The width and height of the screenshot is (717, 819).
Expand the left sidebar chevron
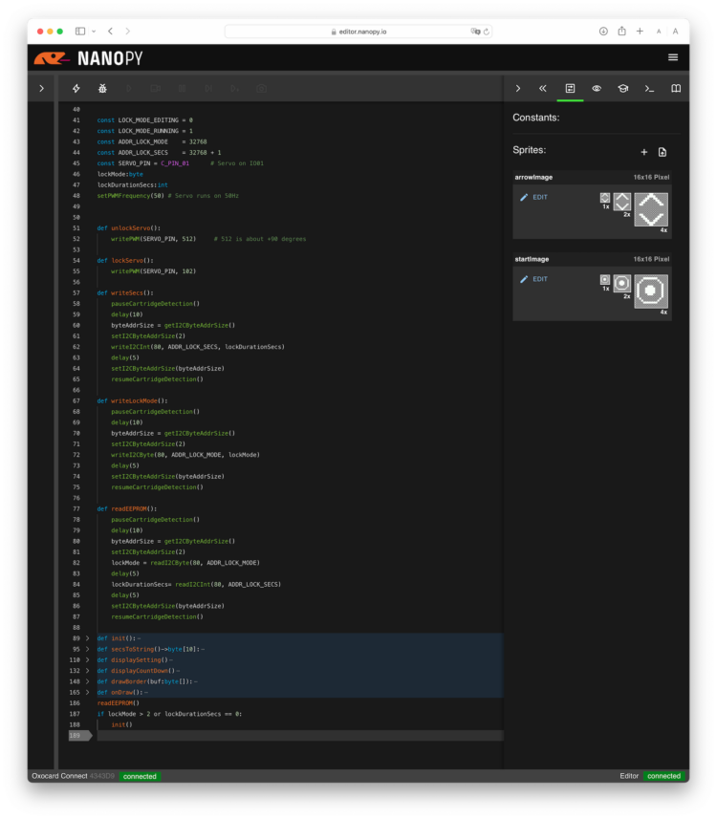coord(41,88)
